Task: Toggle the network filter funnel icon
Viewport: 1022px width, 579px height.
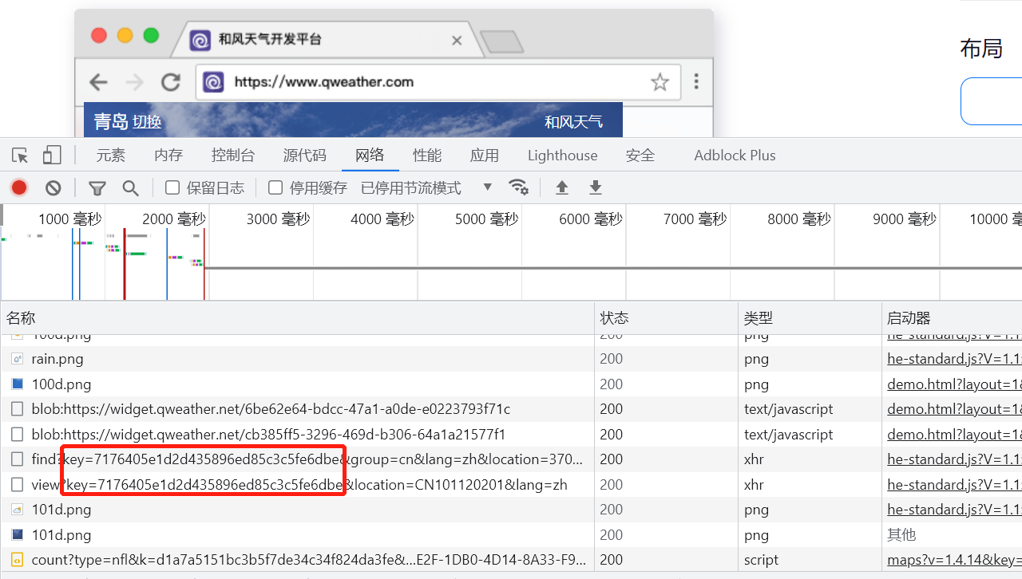Action: click(x=97, y=188)
